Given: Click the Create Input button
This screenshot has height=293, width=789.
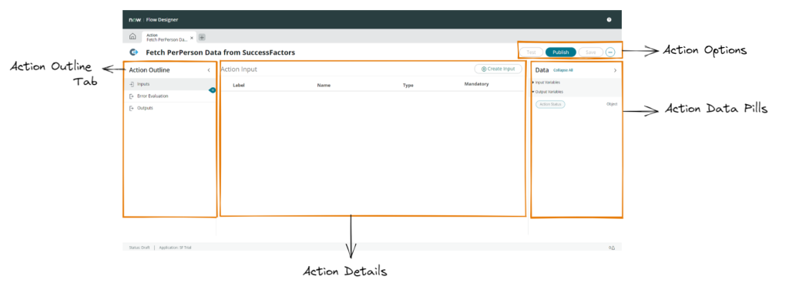Looking at the screenshot, I should 499,69.
